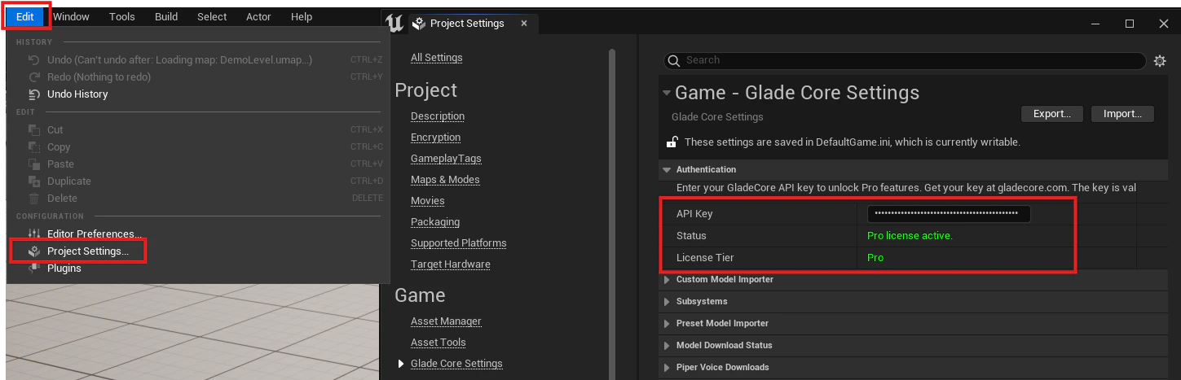Open the Asset Tools settings page
This screenshot has width=1181, height=380.
point(438,343)
